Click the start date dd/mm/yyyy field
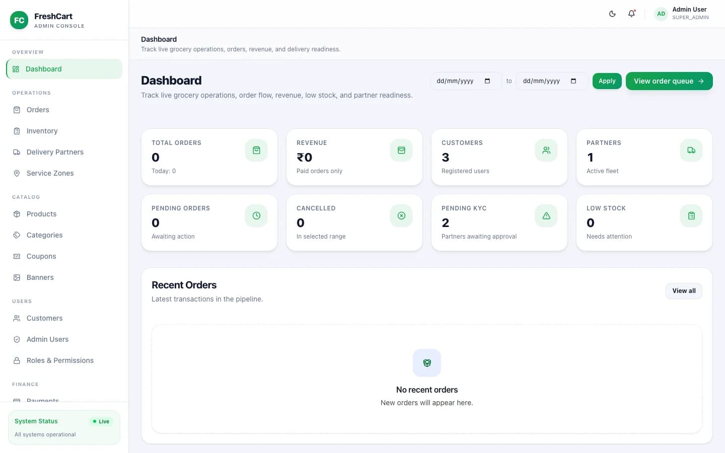This screenshot has width=725, height=453. click(x=466, y=81)
